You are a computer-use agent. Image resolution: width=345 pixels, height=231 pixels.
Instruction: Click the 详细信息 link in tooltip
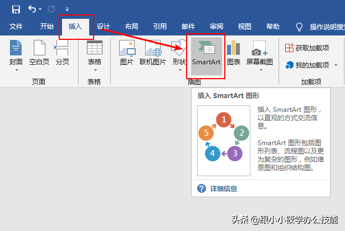224,189
